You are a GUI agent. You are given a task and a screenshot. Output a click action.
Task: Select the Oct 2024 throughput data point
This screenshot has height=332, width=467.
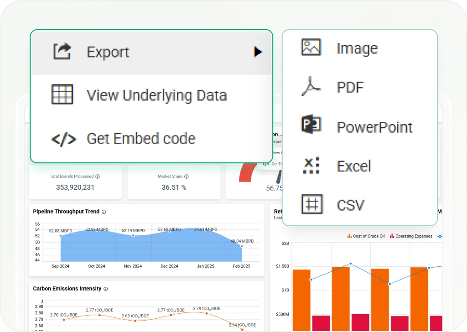pyautogui.click(x=97, y=230)
